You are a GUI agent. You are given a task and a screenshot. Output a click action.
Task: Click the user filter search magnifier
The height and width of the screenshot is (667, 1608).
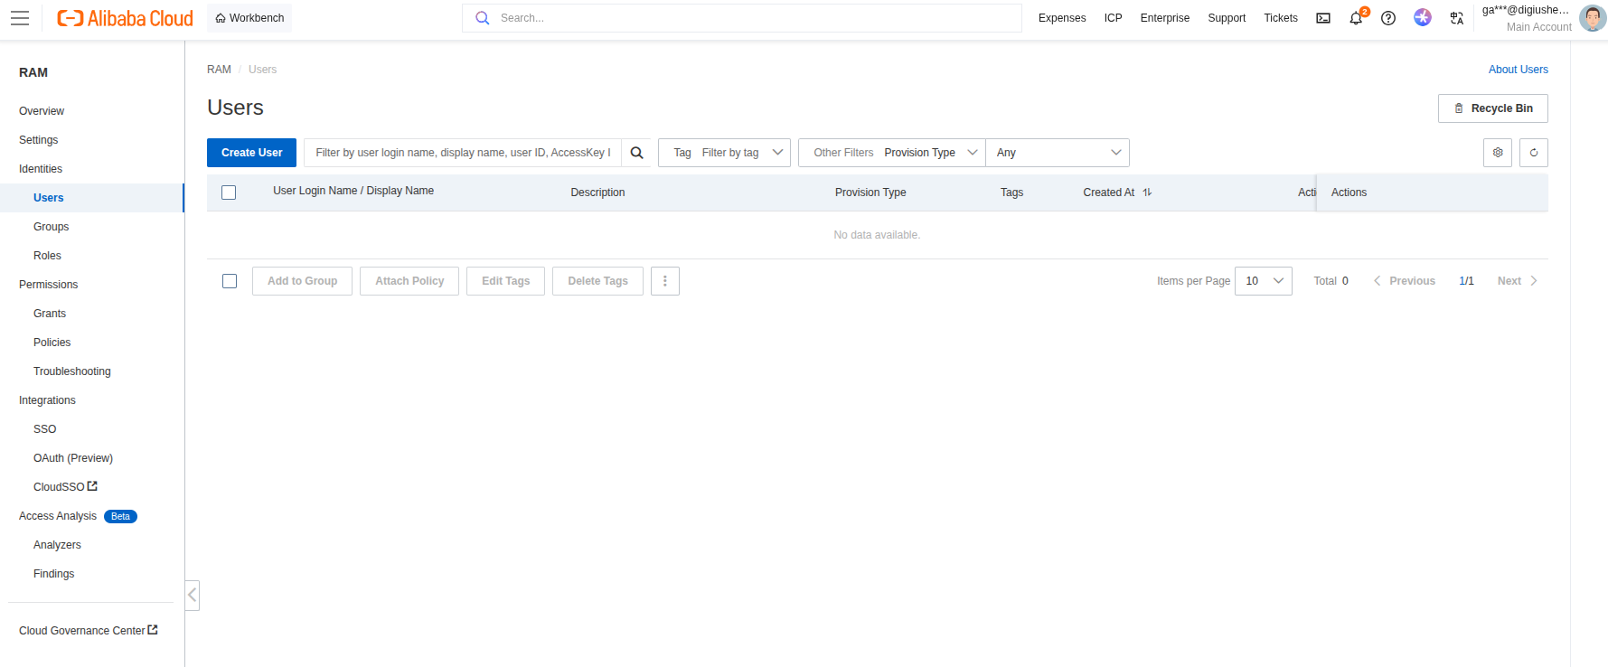tap(636, 153)
